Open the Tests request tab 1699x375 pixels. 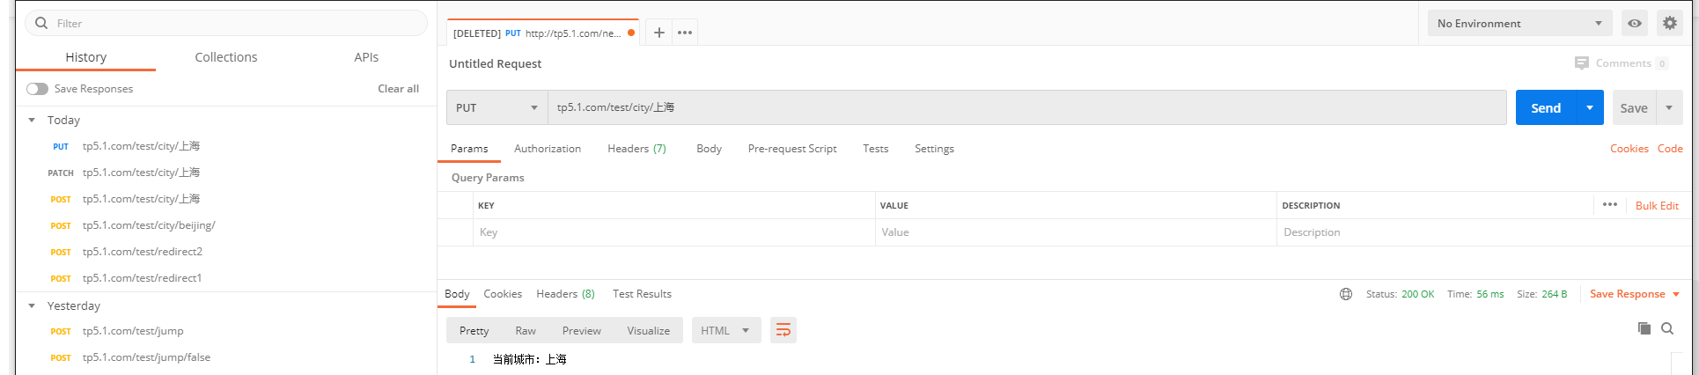coord(875,149)
